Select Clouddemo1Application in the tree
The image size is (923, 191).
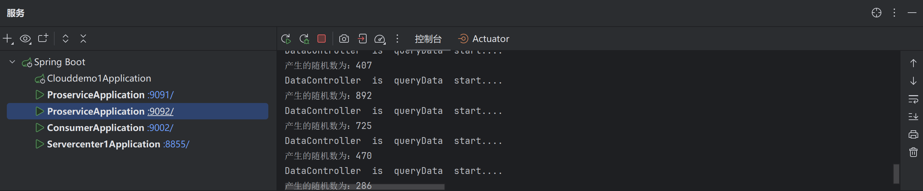point(99,78)
